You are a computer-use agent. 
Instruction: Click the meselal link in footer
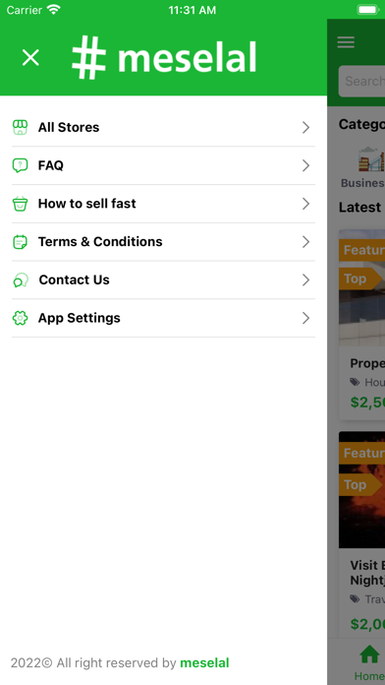204,662
